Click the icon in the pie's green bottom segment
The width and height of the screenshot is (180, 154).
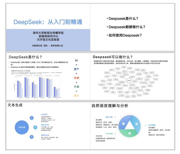click(x=130, y=133)
